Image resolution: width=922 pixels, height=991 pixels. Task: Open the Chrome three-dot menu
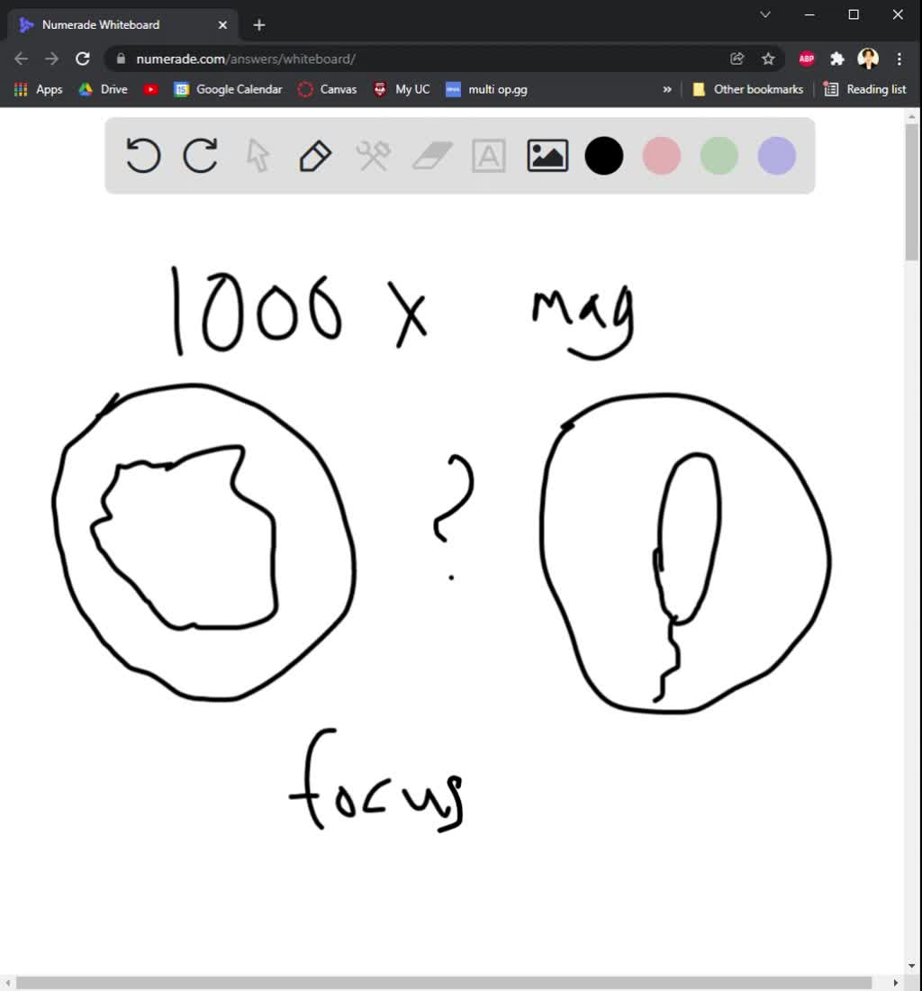click(899, 58)
